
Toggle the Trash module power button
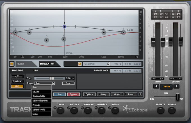[x=55, y=108]
